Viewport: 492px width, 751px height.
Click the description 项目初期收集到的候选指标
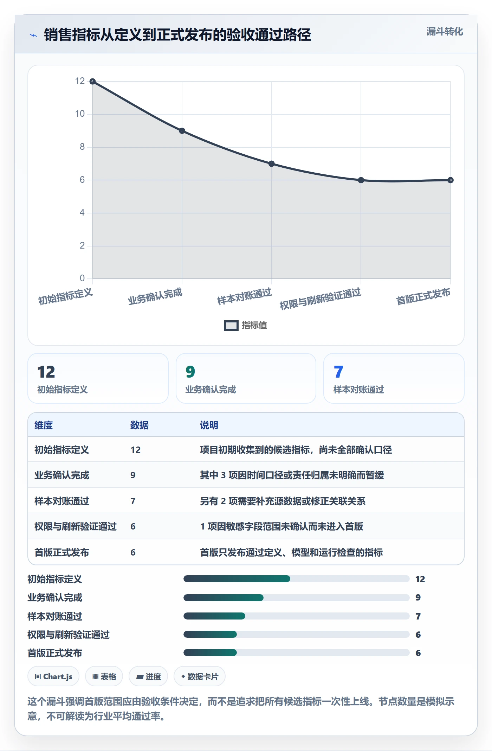(x=296, y=450)
